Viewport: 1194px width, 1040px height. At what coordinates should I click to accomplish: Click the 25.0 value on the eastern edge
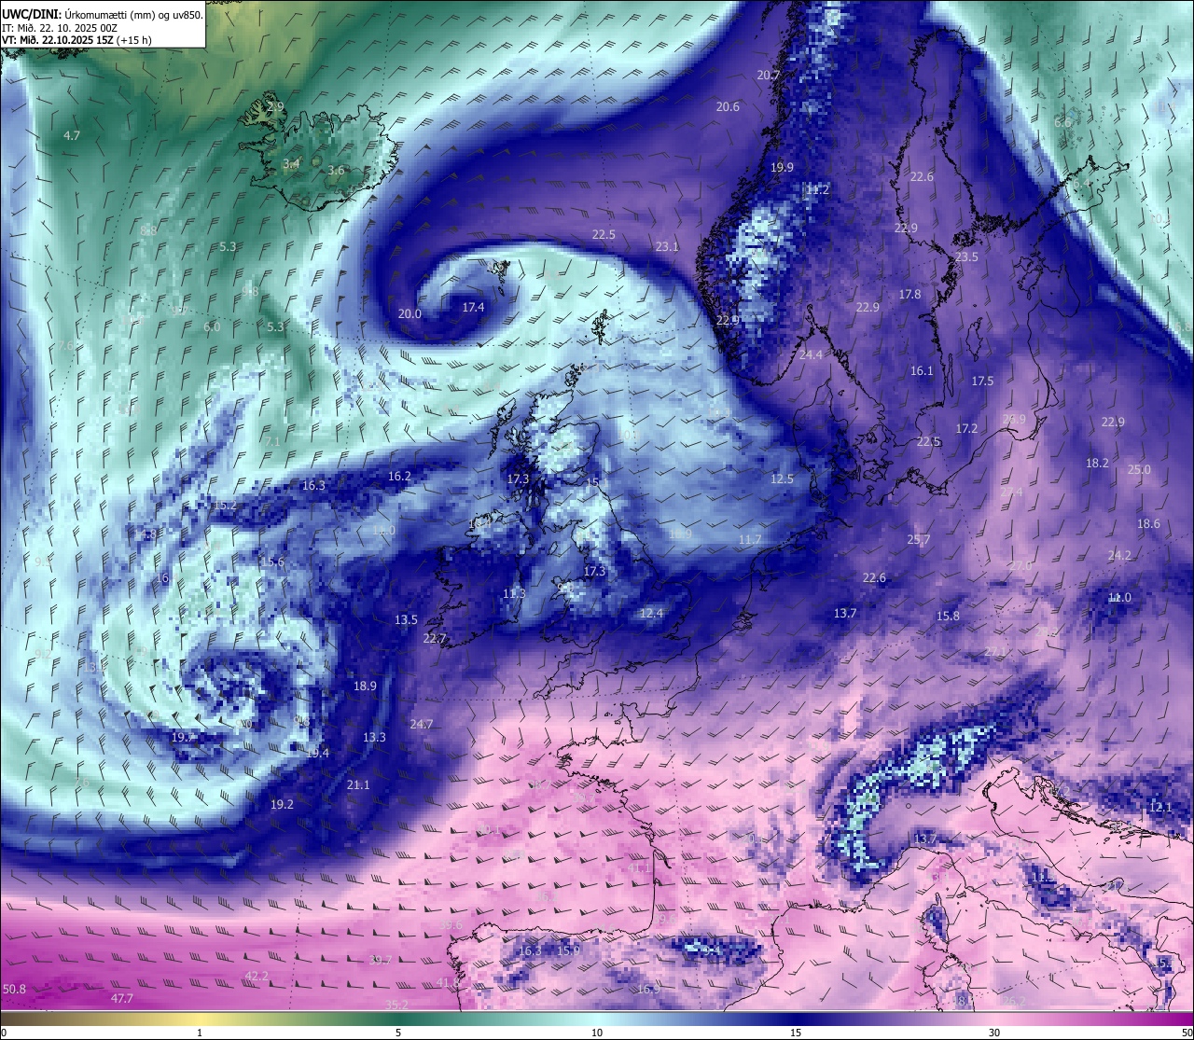pyautogui.click(x=1139, y=470)
